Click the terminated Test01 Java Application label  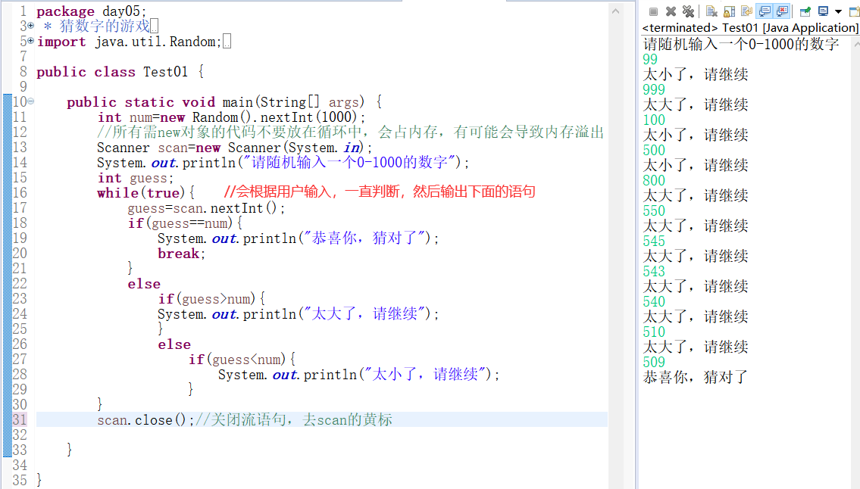(x=750, y=27)
